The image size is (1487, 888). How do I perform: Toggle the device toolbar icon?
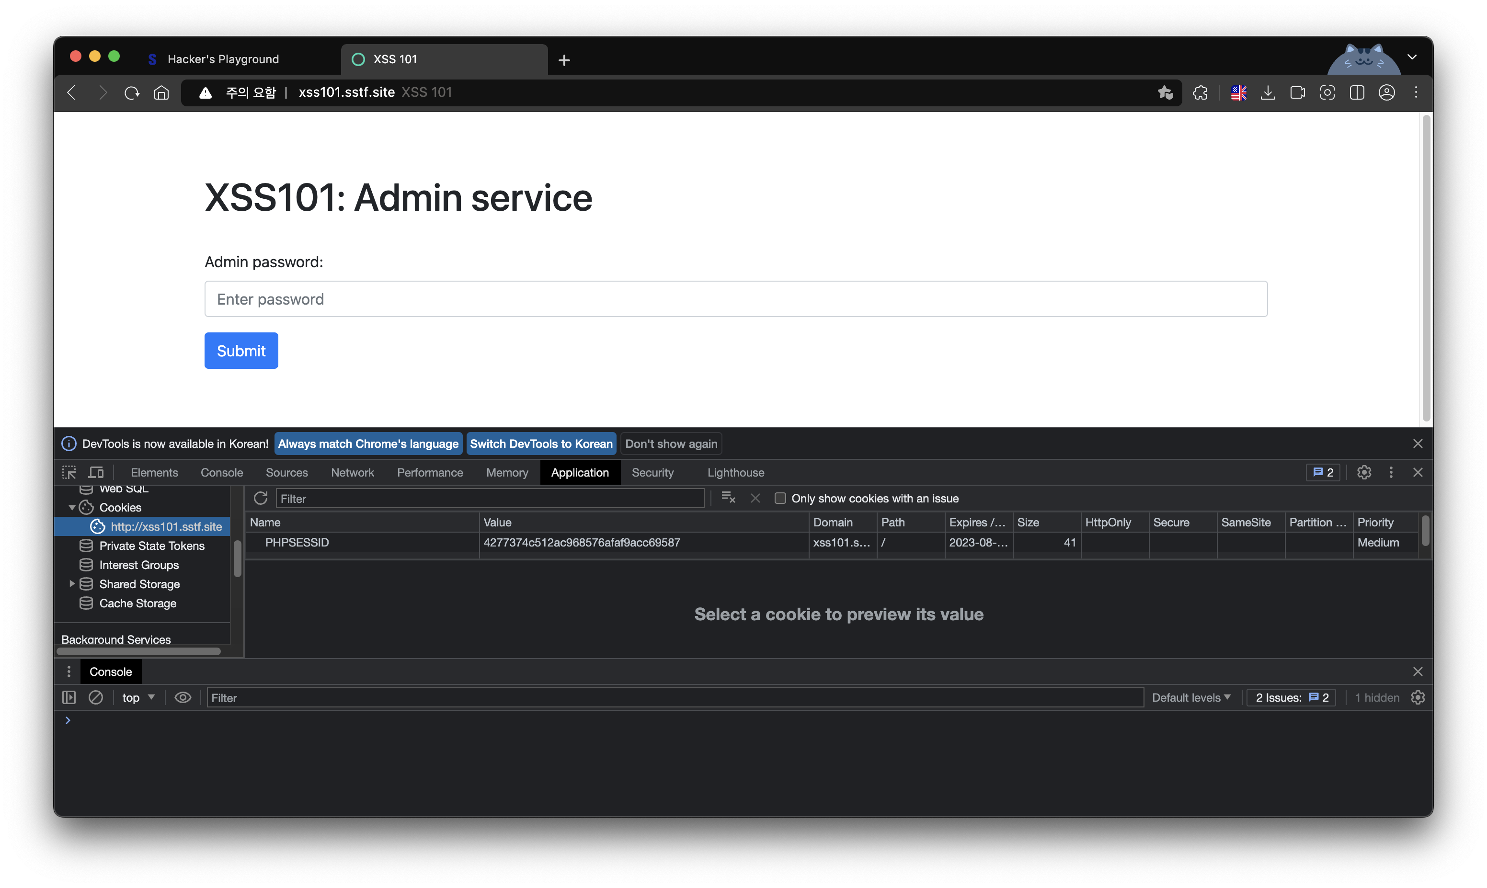(96, 473)
